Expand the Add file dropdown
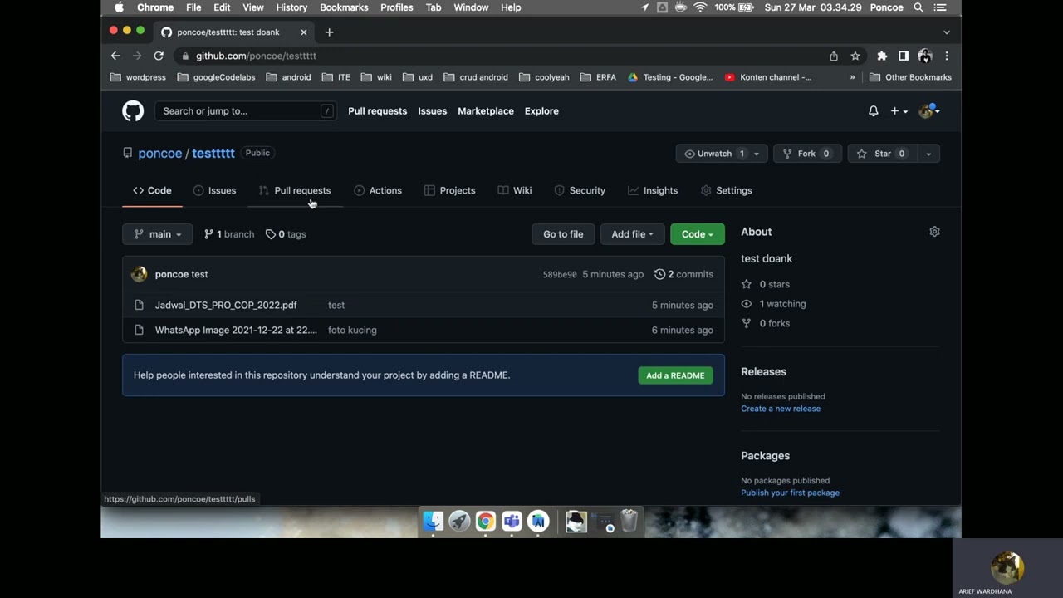The height and width of the screenshot is (598, 1063). click(x=632, y=234)
